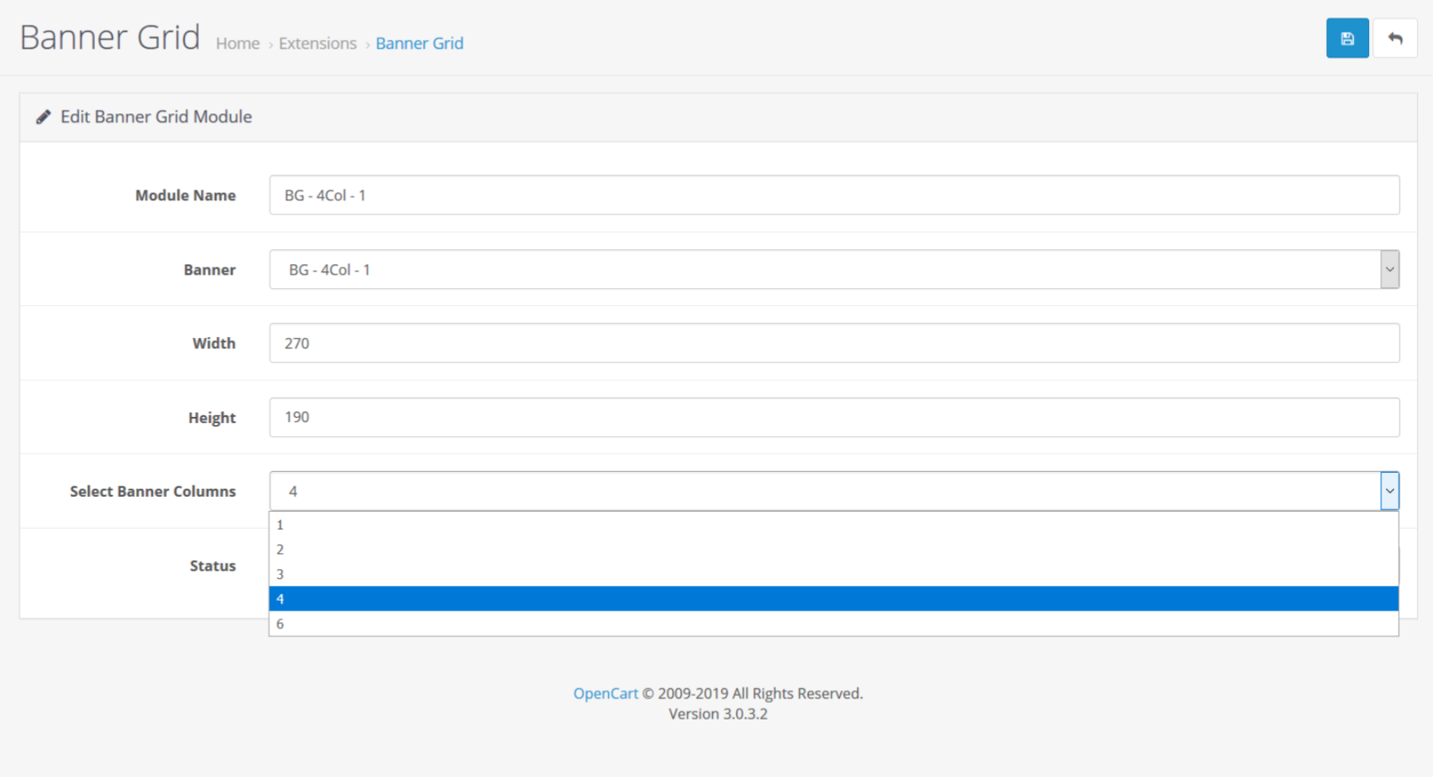
Task: Open the Banner Grid breadcrumb link
Action: click(x=420, y=43)
